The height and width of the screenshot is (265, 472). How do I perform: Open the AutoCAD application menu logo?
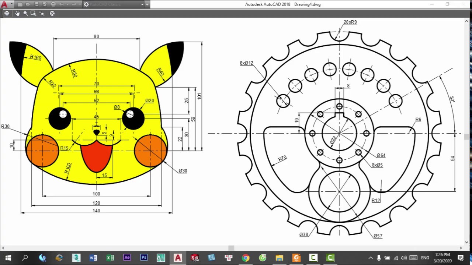click(x=4, y=4)
